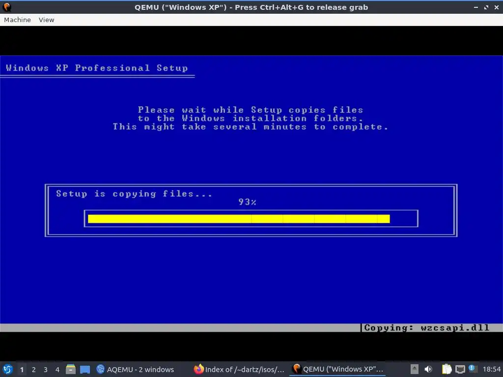Click 'This might take several minutes to complete.' text

coord(250,127)
